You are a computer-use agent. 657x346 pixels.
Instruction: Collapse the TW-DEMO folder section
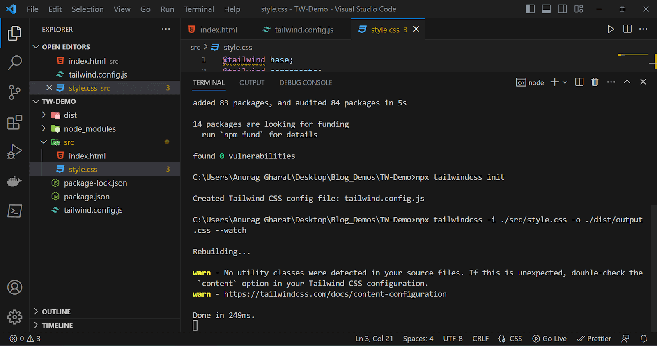(x=105, y=101)
